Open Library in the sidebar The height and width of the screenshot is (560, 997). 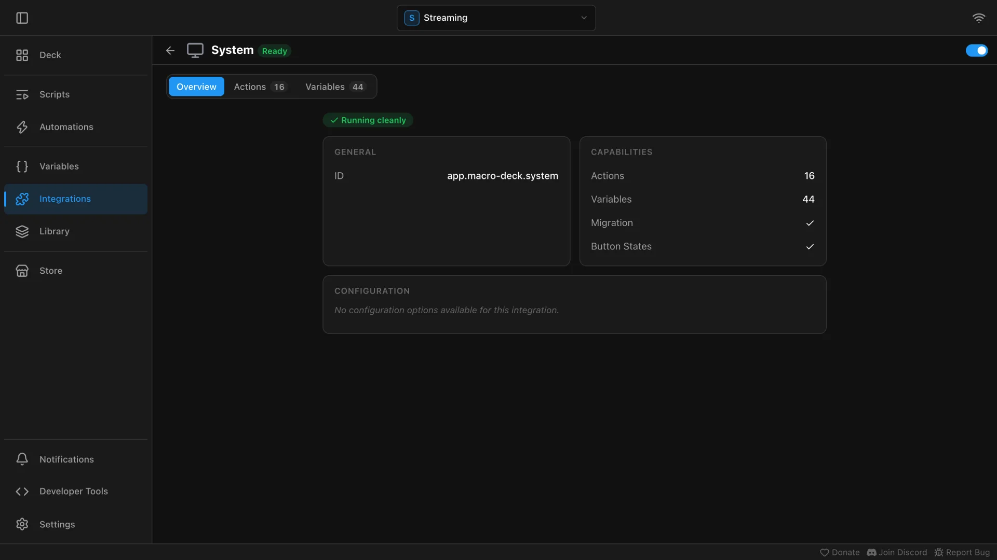coord(76,231)
